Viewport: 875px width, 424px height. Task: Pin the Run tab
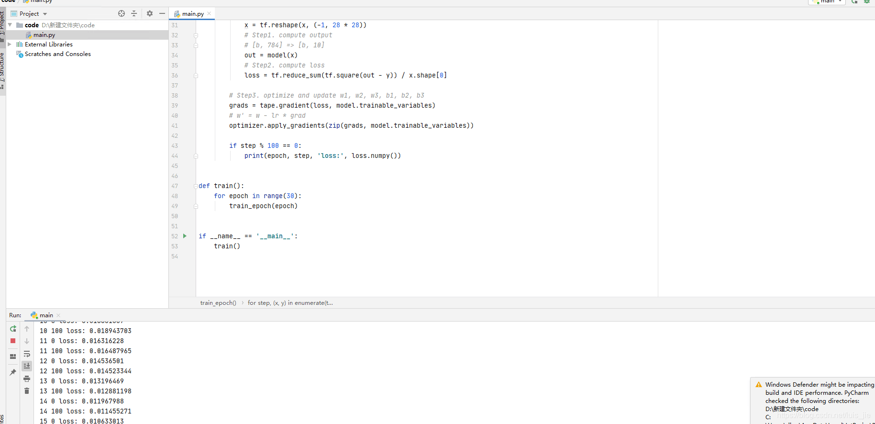(x=13, y=372)
